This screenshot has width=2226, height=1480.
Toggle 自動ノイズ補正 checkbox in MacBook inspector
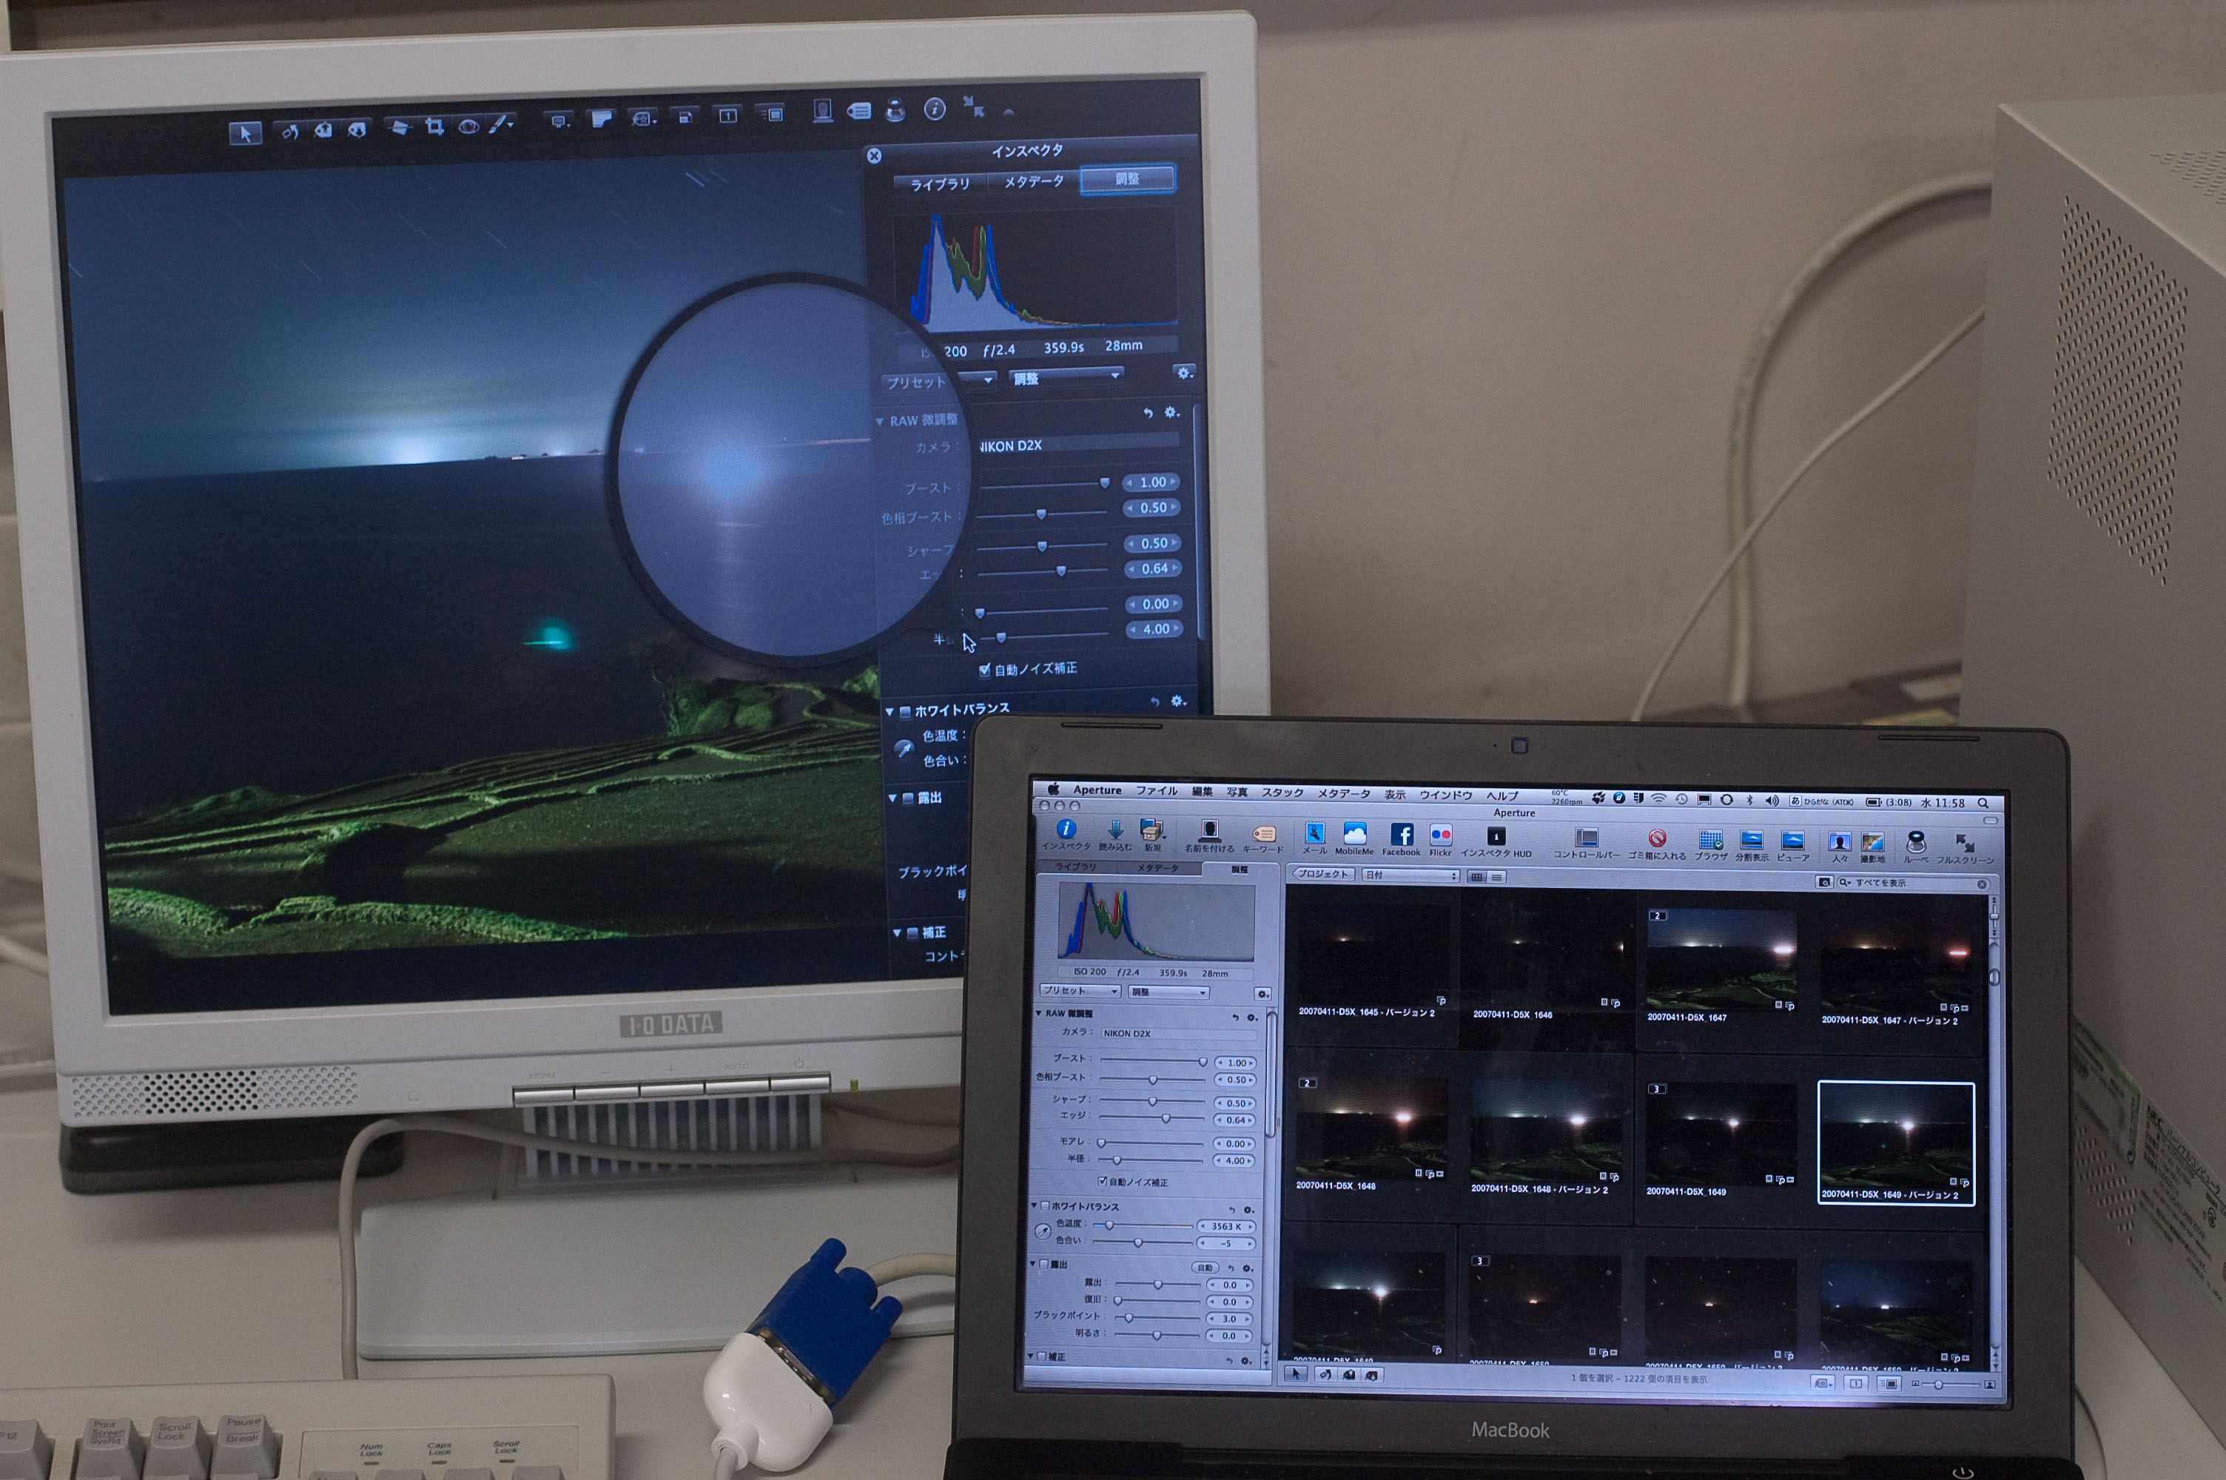click(x=1102, y=1181)
